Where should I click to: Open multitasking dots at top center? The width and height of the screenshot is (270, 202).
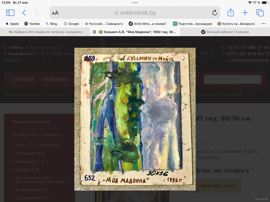click(135, 3)
